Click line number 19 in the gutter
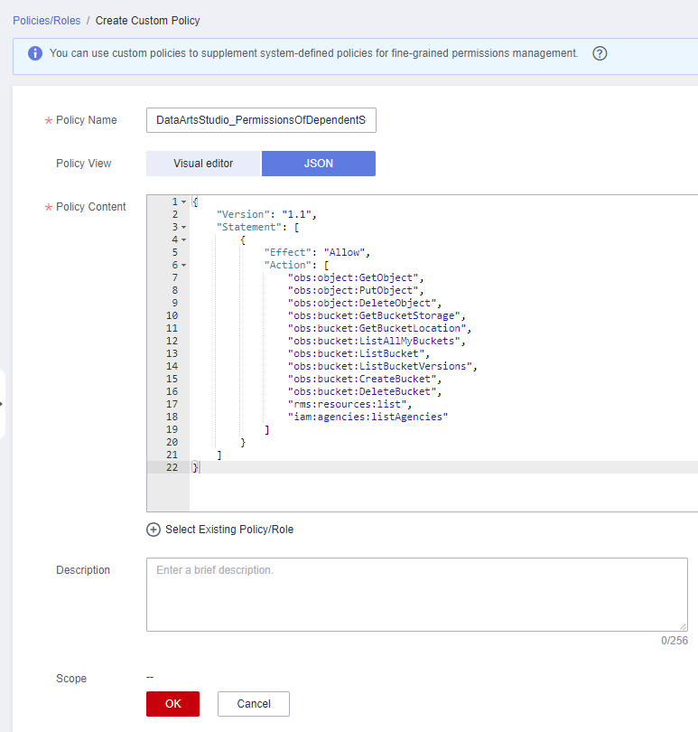The height and width of the screenshot is (732, 698). click(172, 429)
